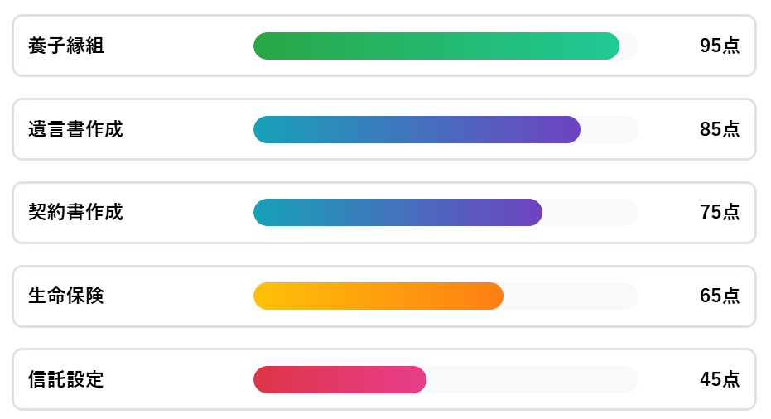Click the unfilled track of 遺言書作成 bar
This screenshot has width=771, height=419.
pos(610,129)
